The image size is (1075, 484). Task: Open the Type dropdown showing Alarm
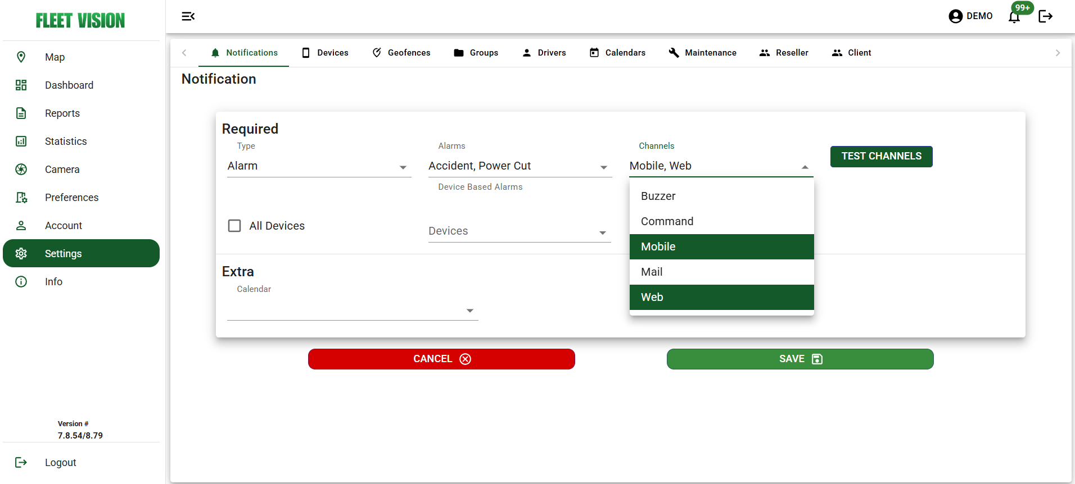pos(319,166)
